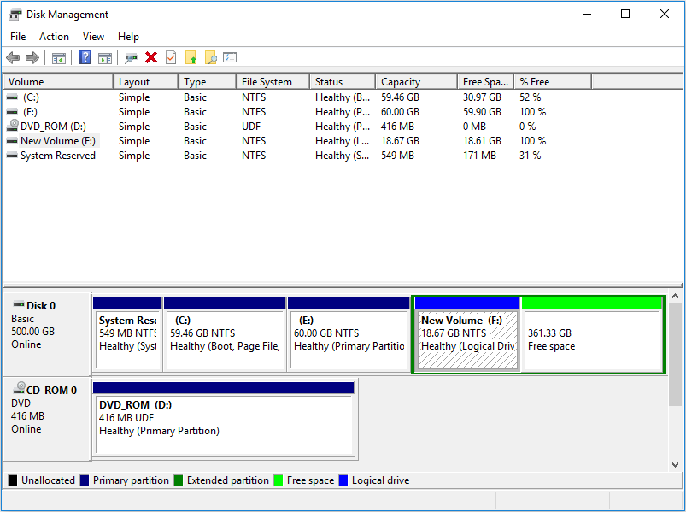Viewport: 686px width, 512px height.
Task: Click the bright green Free space legend swatch
Action: click(278, 480)
